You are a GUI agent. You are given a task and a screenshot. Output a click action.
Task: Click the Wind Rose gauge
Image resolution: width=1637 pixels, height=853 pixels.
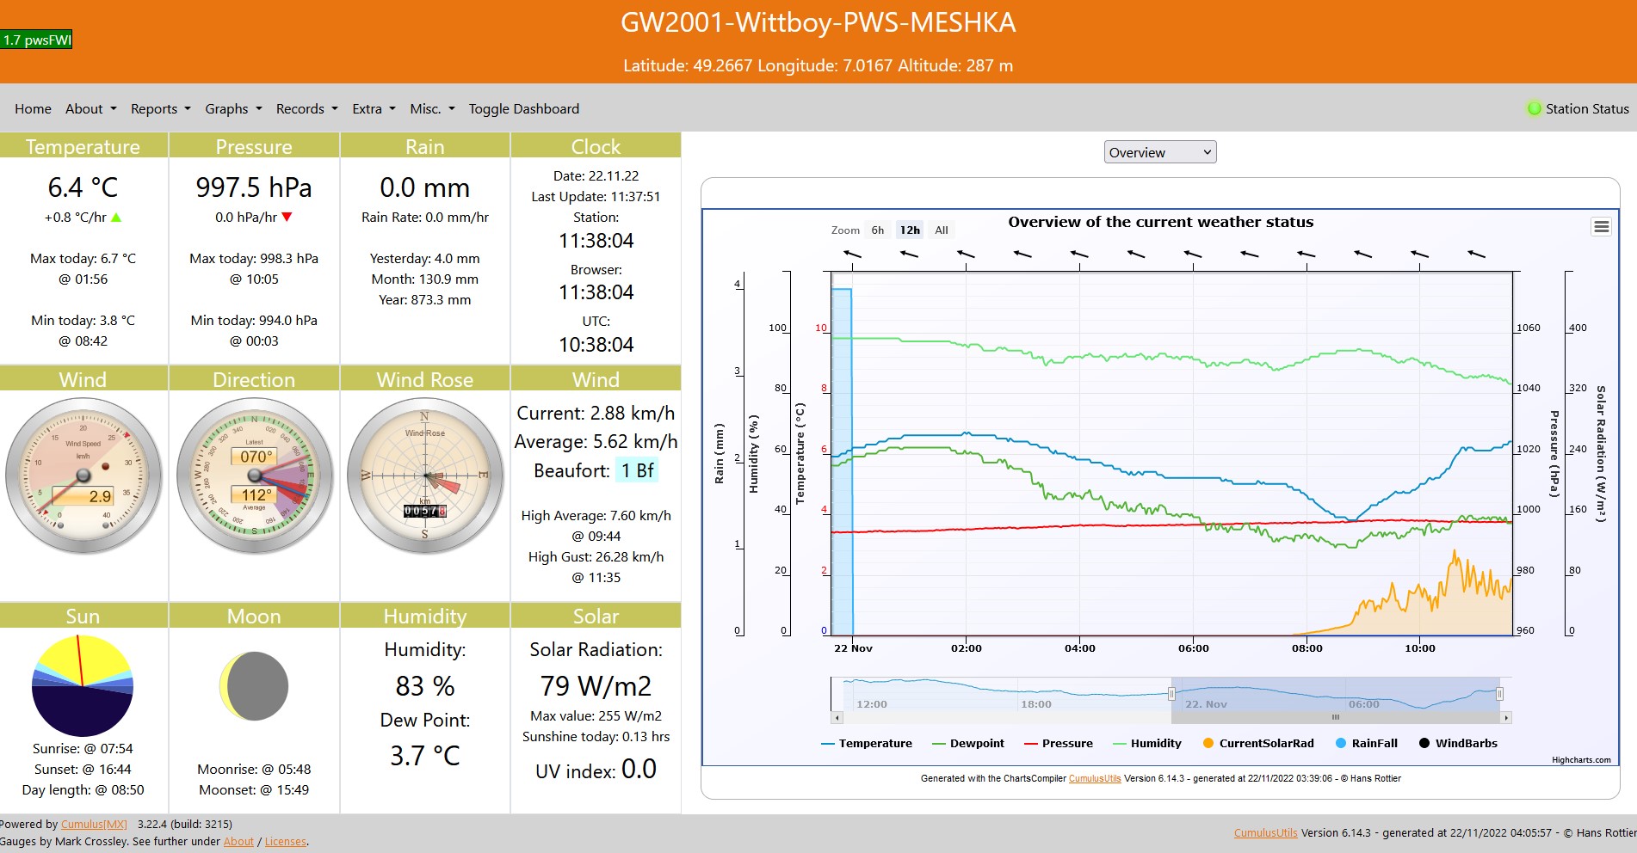pyautogui.click(x=425, y=476)
